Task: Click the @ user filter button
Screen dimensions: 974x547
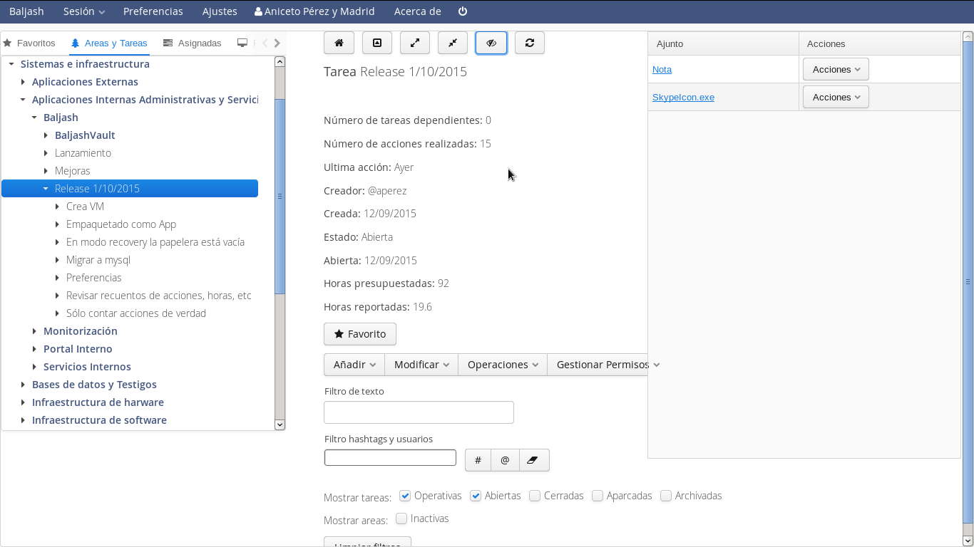Action: point(505,460)
